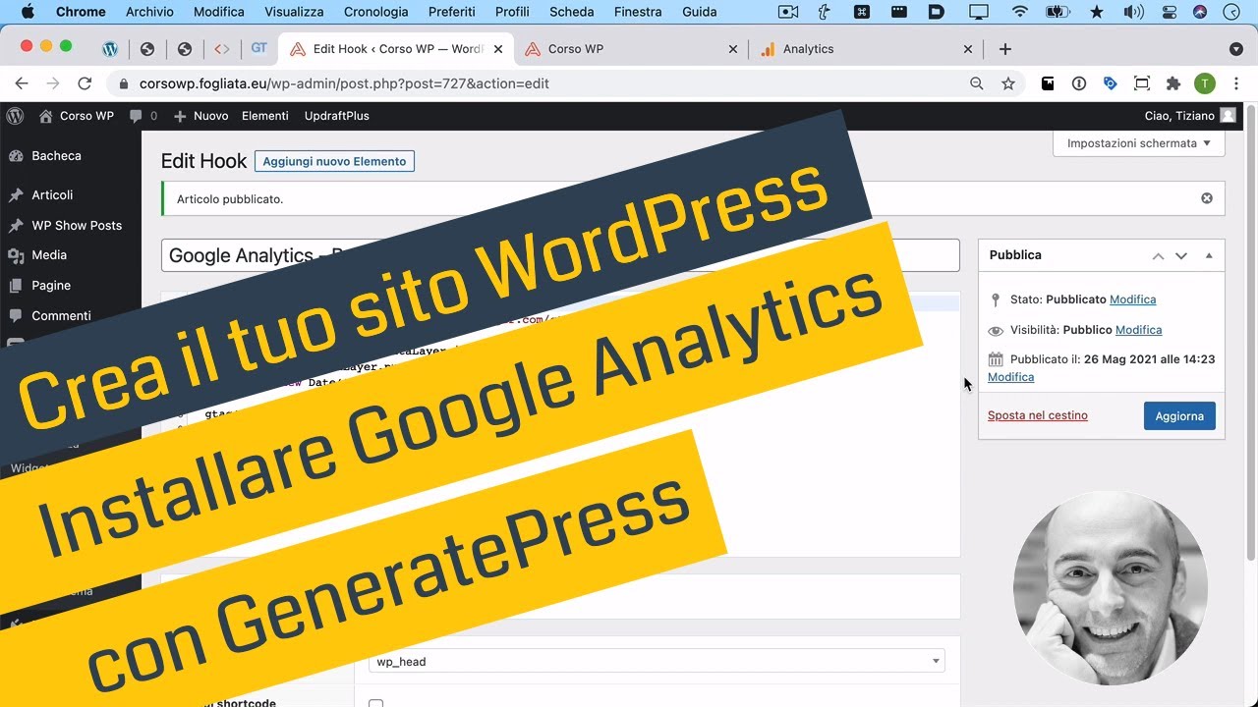Select Media in the sidebar
This screenshot has width=1258, height=707.
[48, 255]
